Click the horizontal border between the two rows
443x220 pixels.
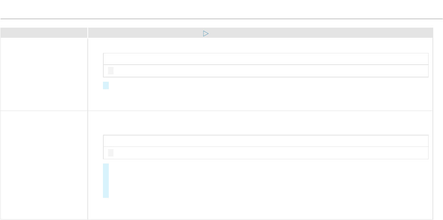point(216,111)
